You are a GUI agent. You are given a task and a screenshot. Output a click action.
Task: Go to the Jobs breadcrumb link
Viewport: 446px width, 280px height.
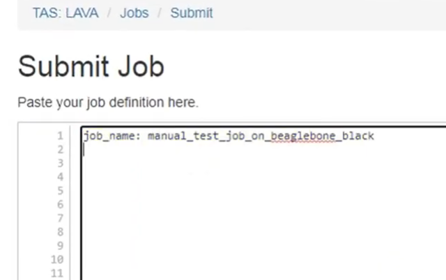tap(134, 13)
